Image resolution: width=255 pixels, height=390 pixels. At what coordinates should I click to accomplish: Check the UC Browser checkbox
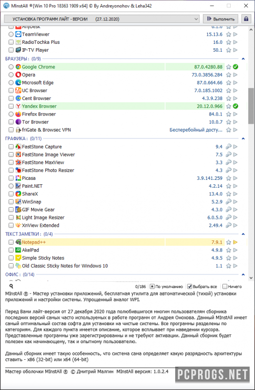(x=11, y=91)
